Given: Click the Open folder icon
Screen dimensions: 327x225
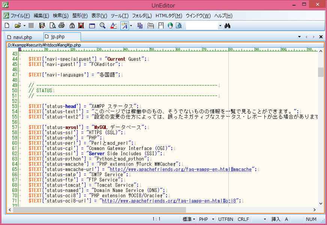Looking at the screenshot, I should [17, 25].
